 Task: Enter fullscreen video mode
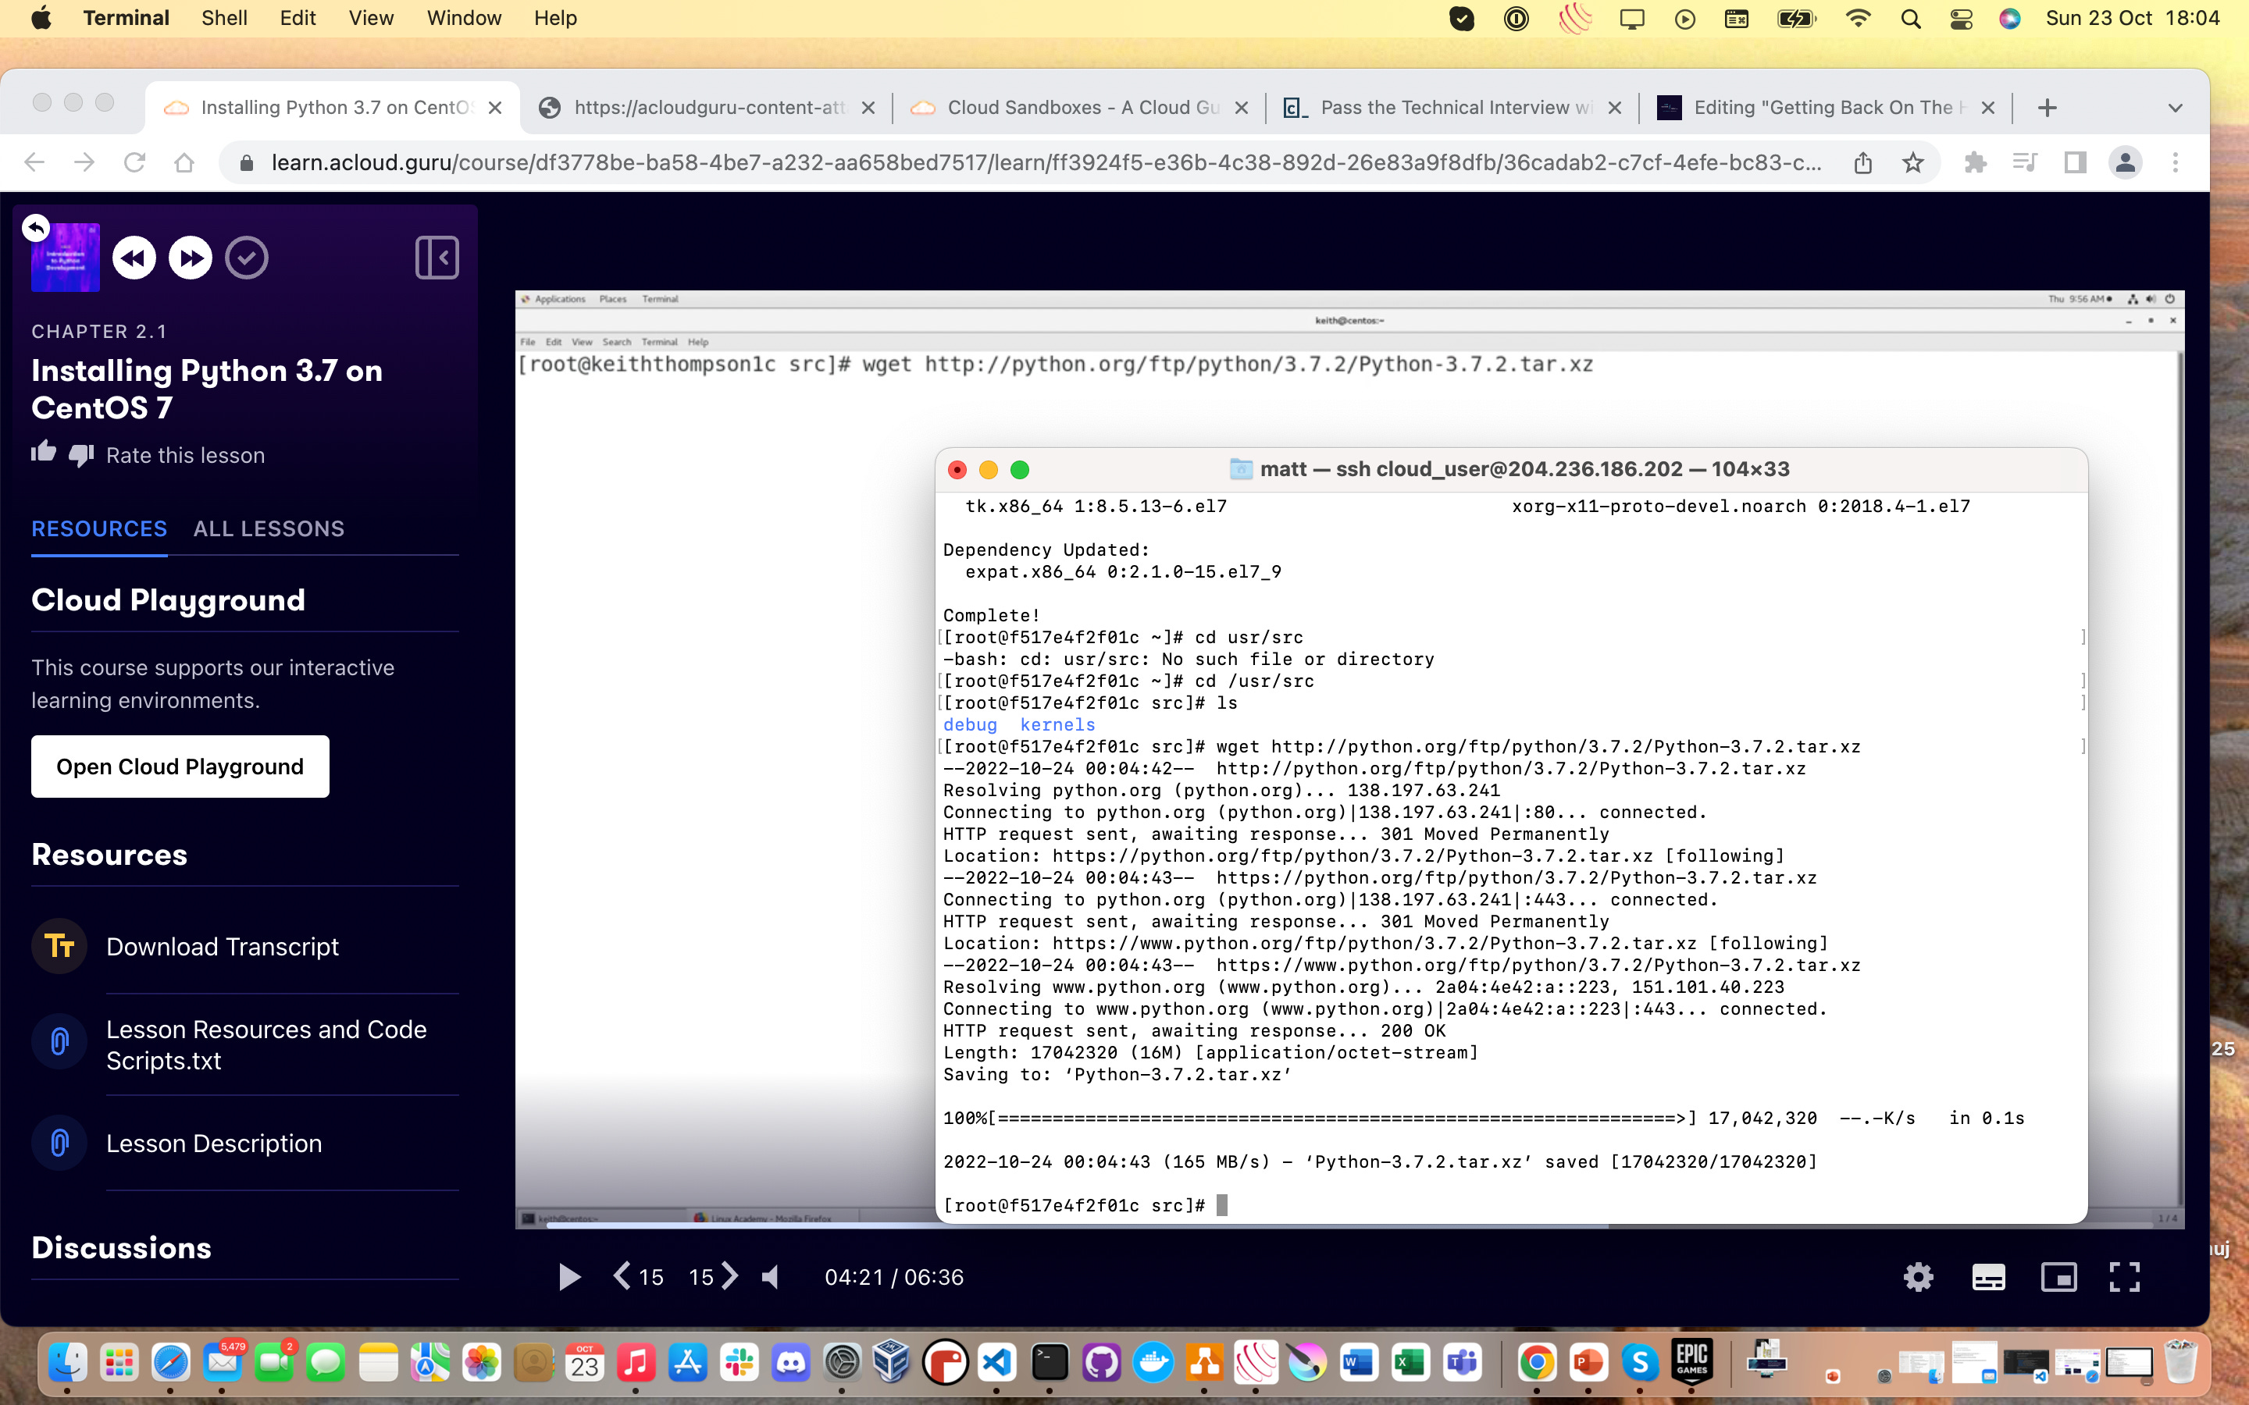pyautogui.click(x=2125, y=1277)
